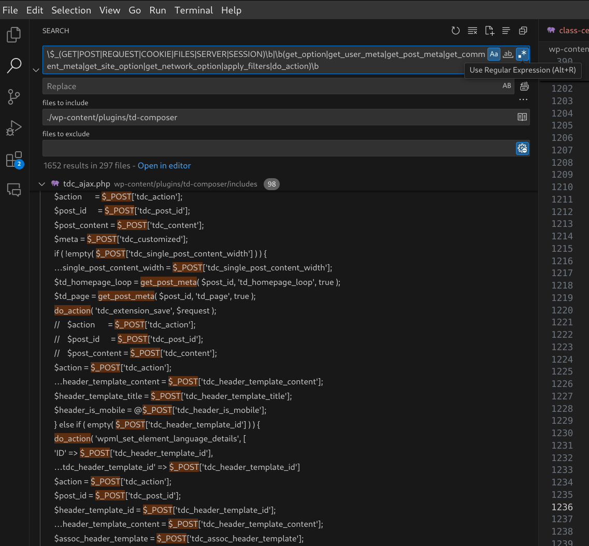Viewport: 589px width, 546px height.
Task: Open the Source Control view
Action: click(x=14, y=96)
